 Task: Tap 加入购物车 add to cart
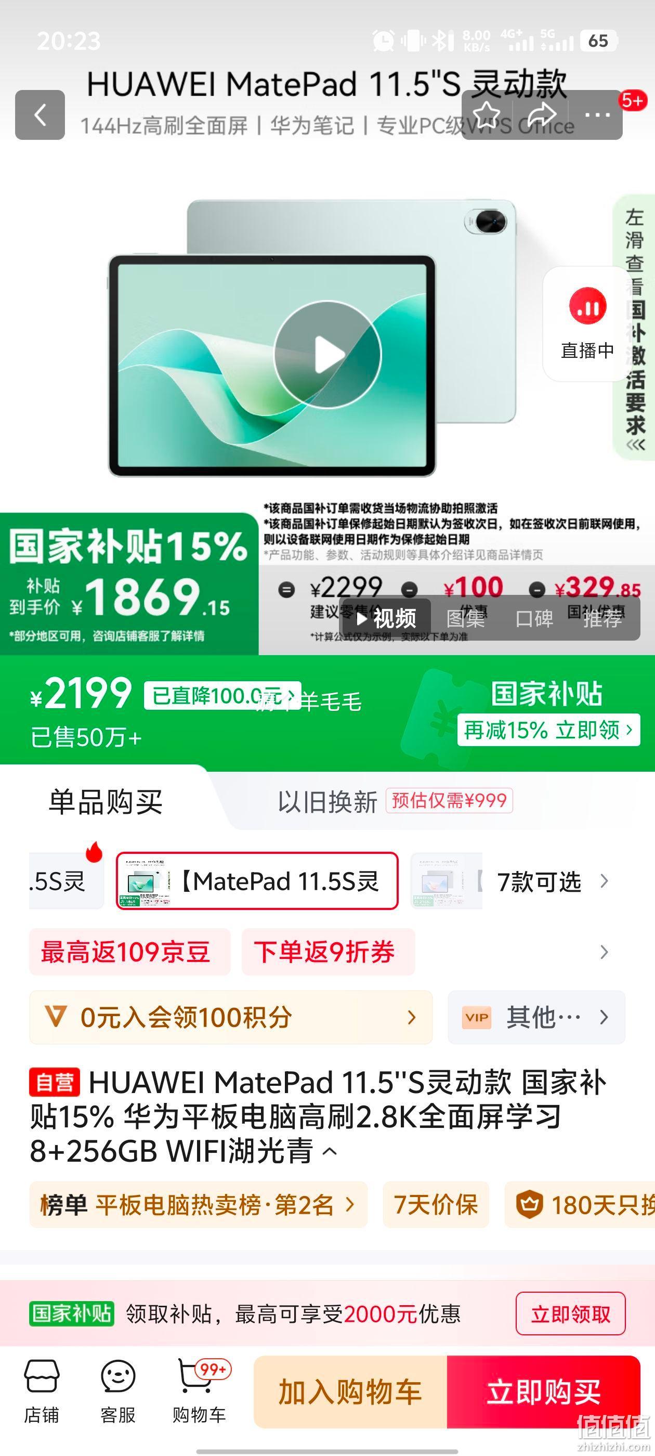[350, 1392]
